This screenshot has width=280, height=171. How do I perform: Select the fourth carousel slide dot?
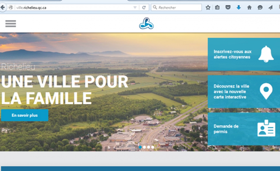[153, 147]
